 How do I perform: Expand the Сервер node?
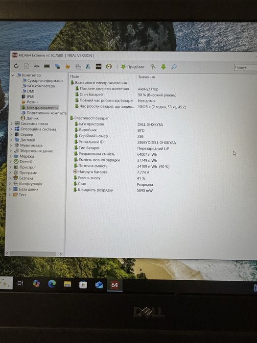pos(11,135)
